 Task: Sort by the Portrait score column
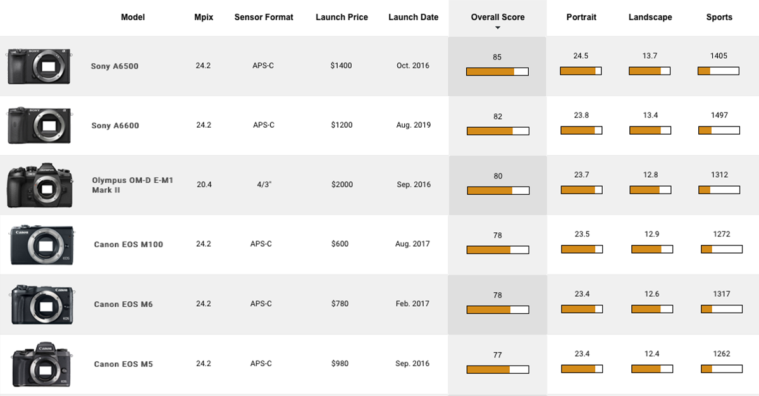581,17
